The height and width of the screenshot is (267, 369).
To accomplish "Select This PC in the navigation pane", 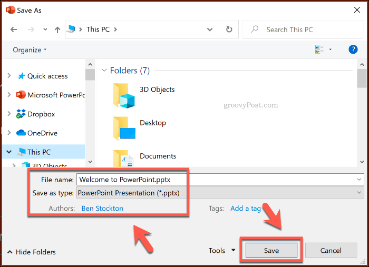I will 39,152.
